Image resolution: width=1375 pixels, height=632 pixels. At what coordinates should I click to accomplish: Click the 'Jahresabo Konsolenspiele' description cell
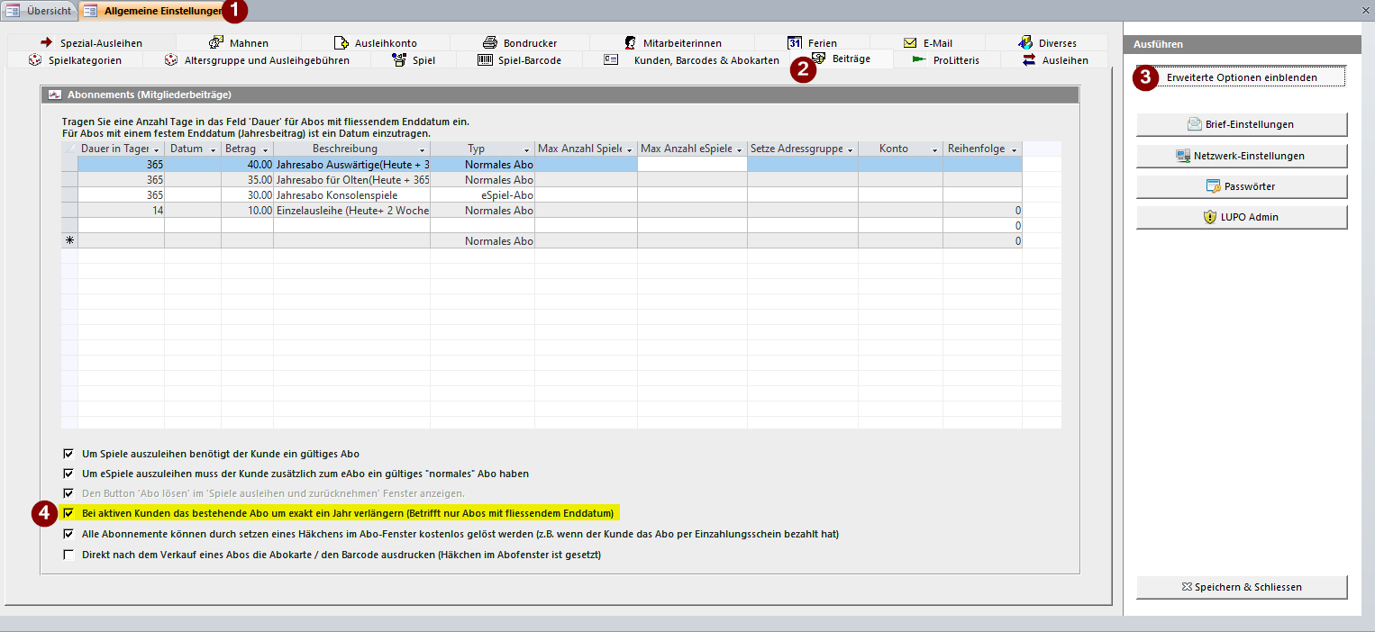(351, 195)
